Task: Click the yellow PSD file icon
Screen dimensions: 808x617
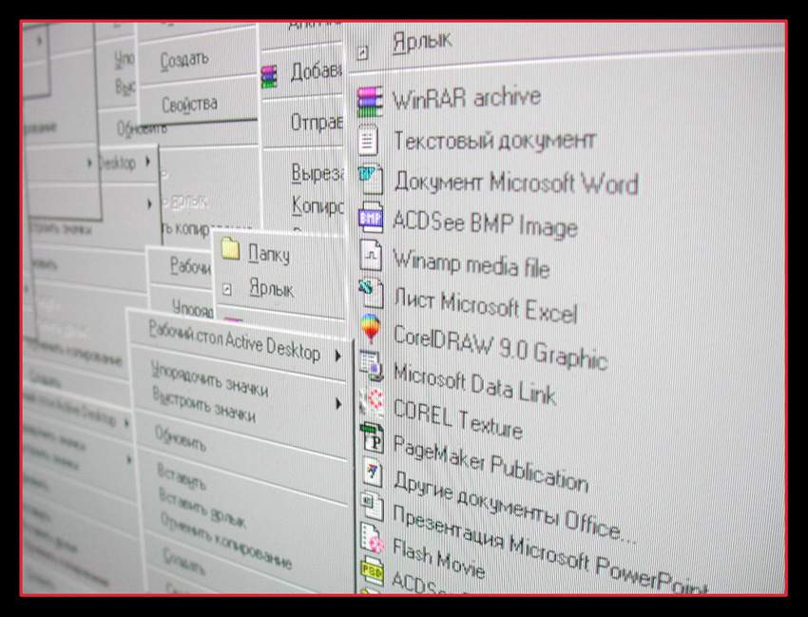Action: pyautogui.click(x=373, y=571)
